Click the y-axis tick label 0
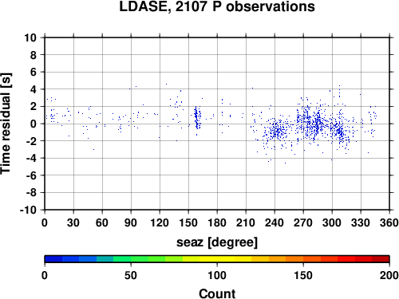Viewport: 399px width, 299px height. tap(34, 124)
